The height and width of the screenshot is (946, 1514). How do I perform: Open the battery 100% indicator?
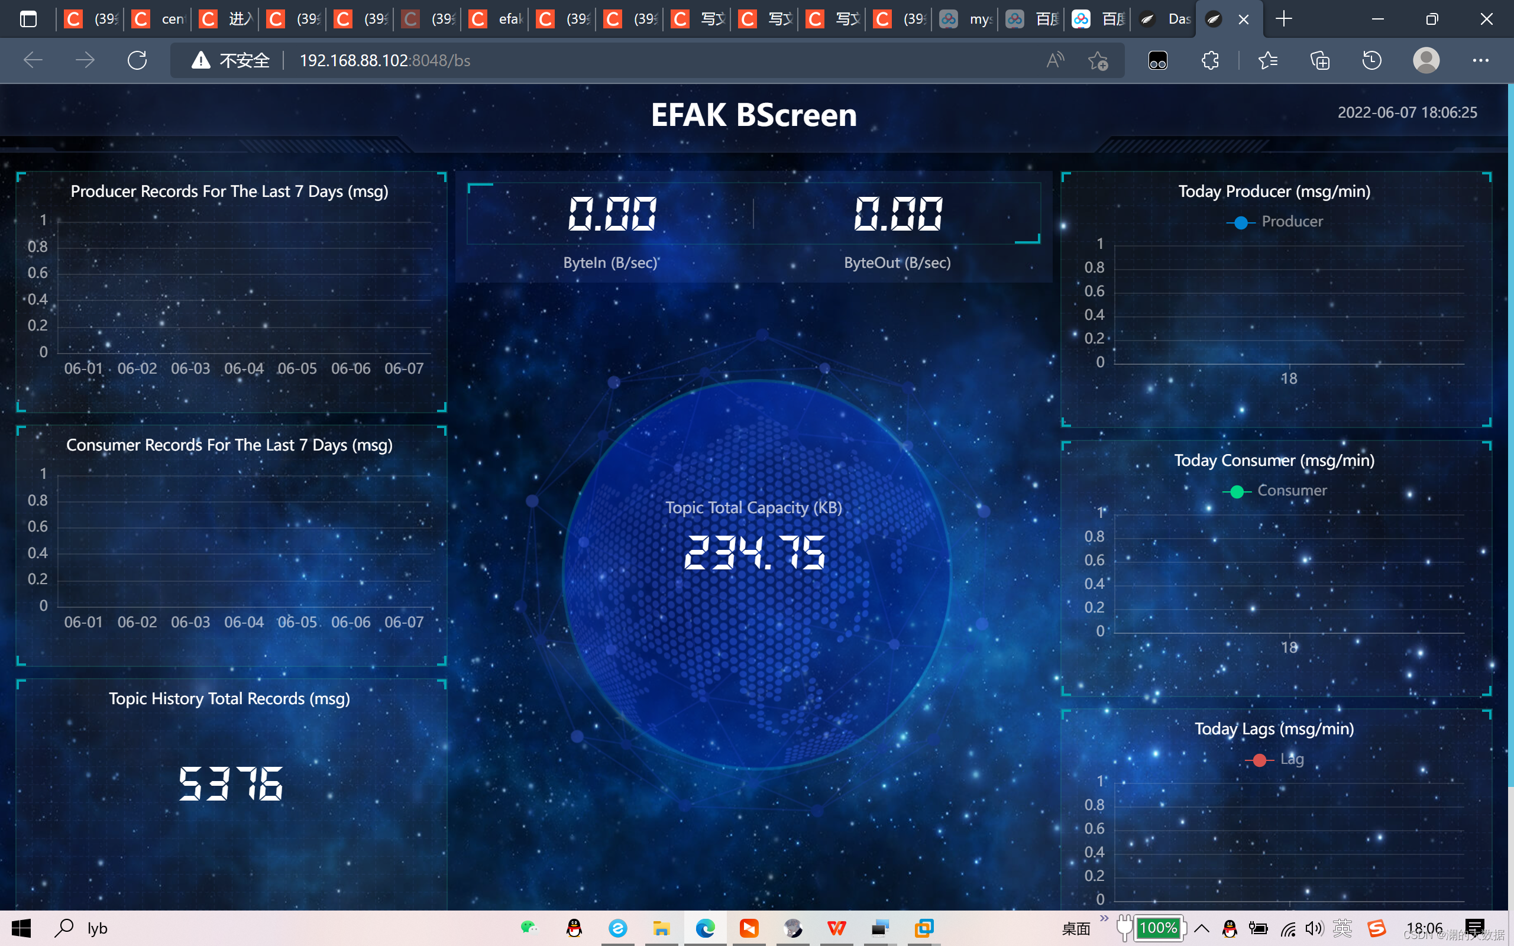[x=1159, y=928]
